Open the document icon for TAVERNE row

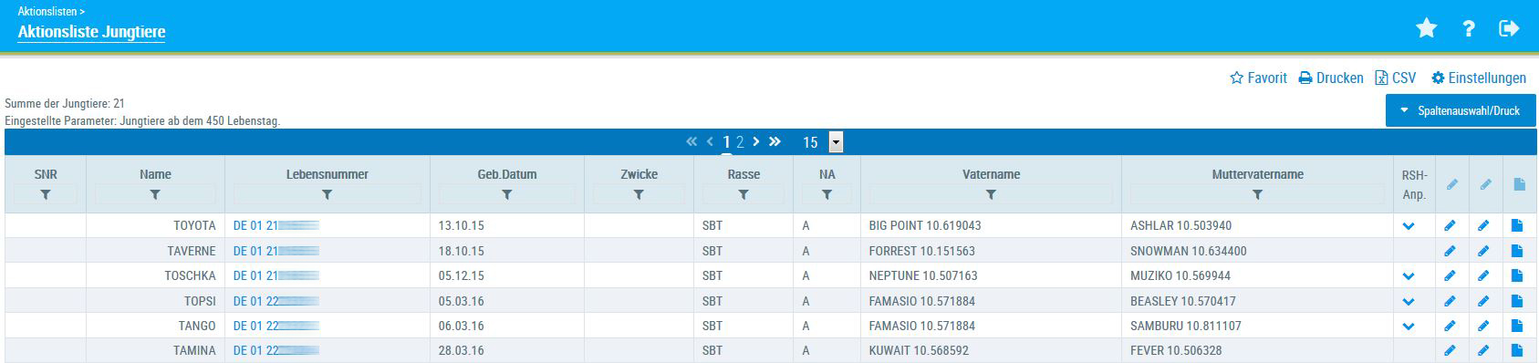tap(1517, 251)
